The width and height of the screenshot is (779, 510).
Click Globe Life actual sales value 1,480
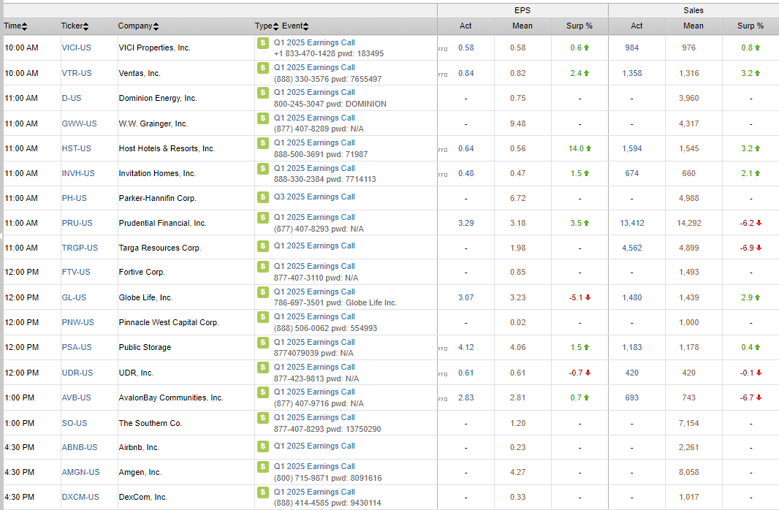click(x=632, y=297)
